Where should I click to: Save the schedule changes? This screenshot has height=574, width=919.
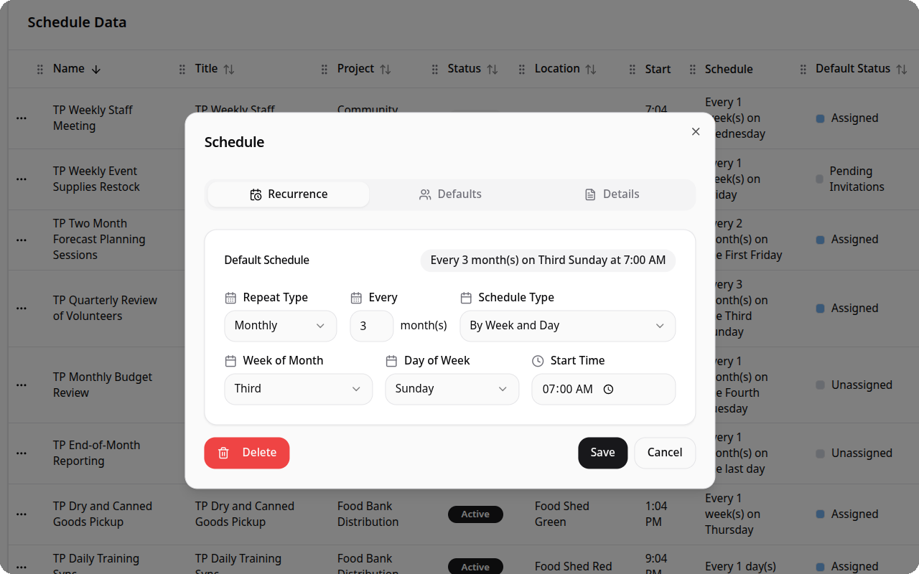602,453
